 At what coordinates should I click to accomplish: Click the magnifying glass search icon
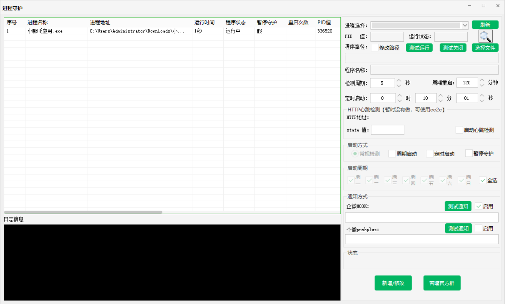pos(485,36)
